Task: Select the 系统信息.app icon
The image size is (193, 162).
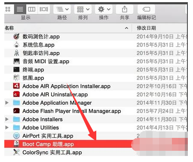Action: click(16, 45)
